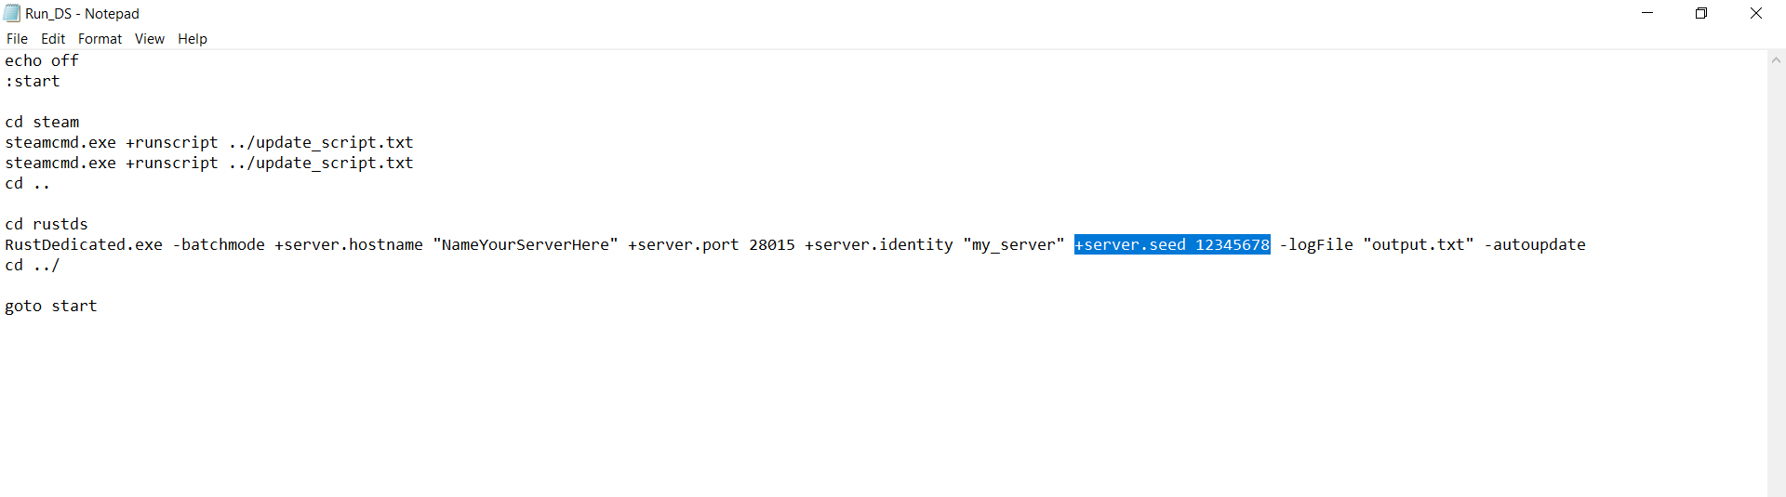Click the "output.txt" string
This screenshot has height=497, width=1786.
pyautogui.click(x=1419, y=244)
